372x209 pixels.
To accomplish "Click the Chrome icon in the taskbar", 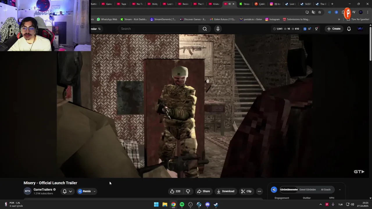I will click(173, 204).
